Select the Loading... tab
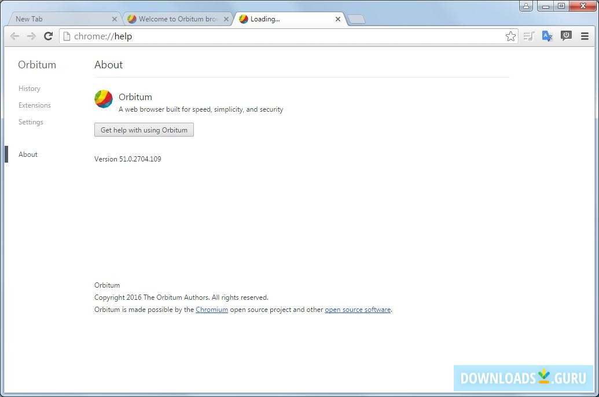The width and height of the screenshot is (599, 397). coord(289,19)
